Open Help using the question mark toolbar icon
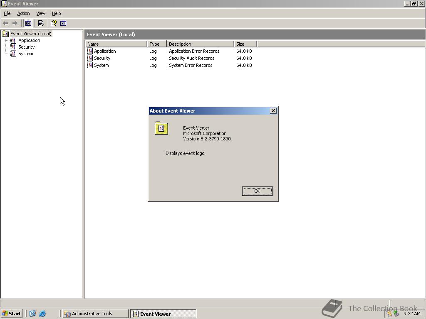This screenshot has height=319, width=426. (53, 23)
